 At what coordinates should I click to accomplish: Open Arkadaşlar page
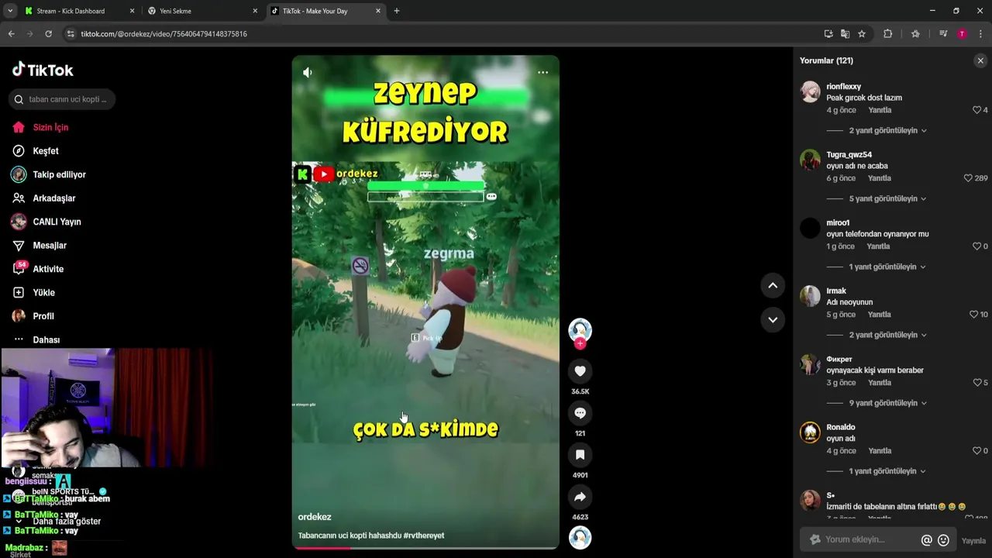coord(53,198)
